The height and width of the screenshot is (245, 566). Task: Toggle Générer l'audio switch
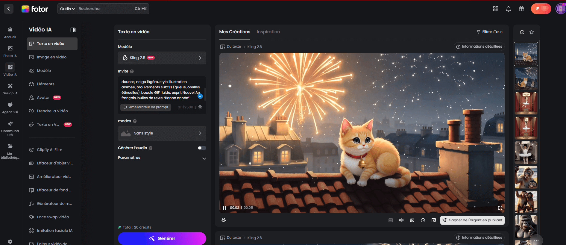(x=202, y=148)
